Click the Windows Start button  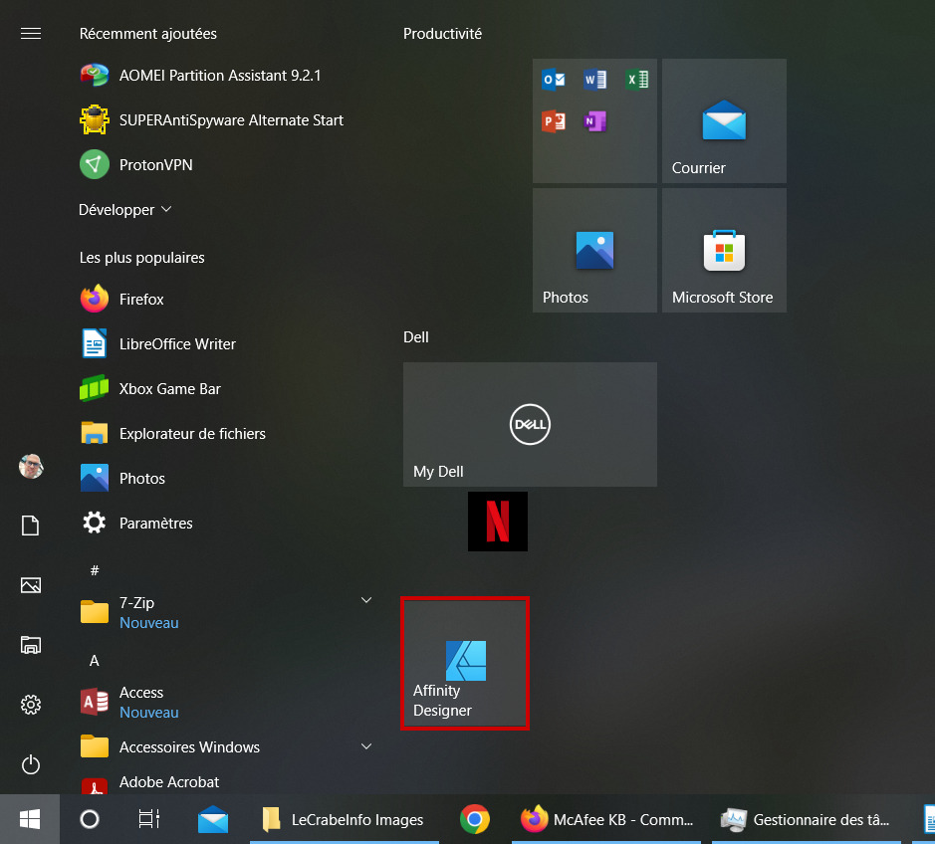pyautogui.click(x=30, y=819)
